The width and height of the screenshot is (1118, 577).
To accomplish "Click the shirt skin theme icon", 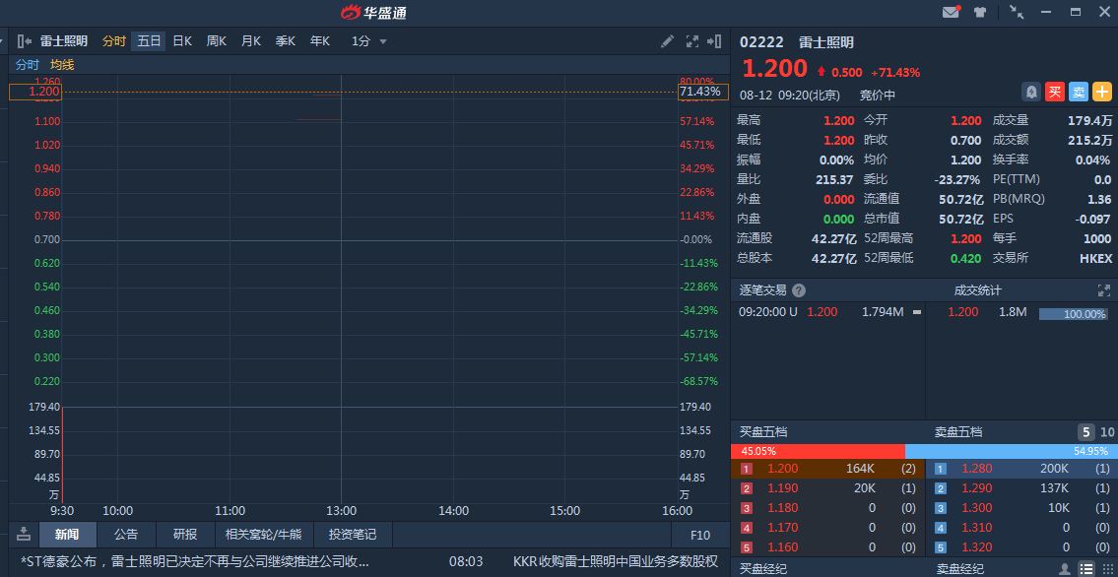I will [x=979, y=13].
